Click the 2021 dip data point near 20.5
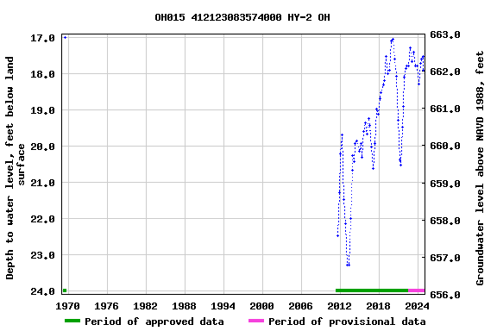Viewport: 497px width, 331px height. [x=401, y=165]
